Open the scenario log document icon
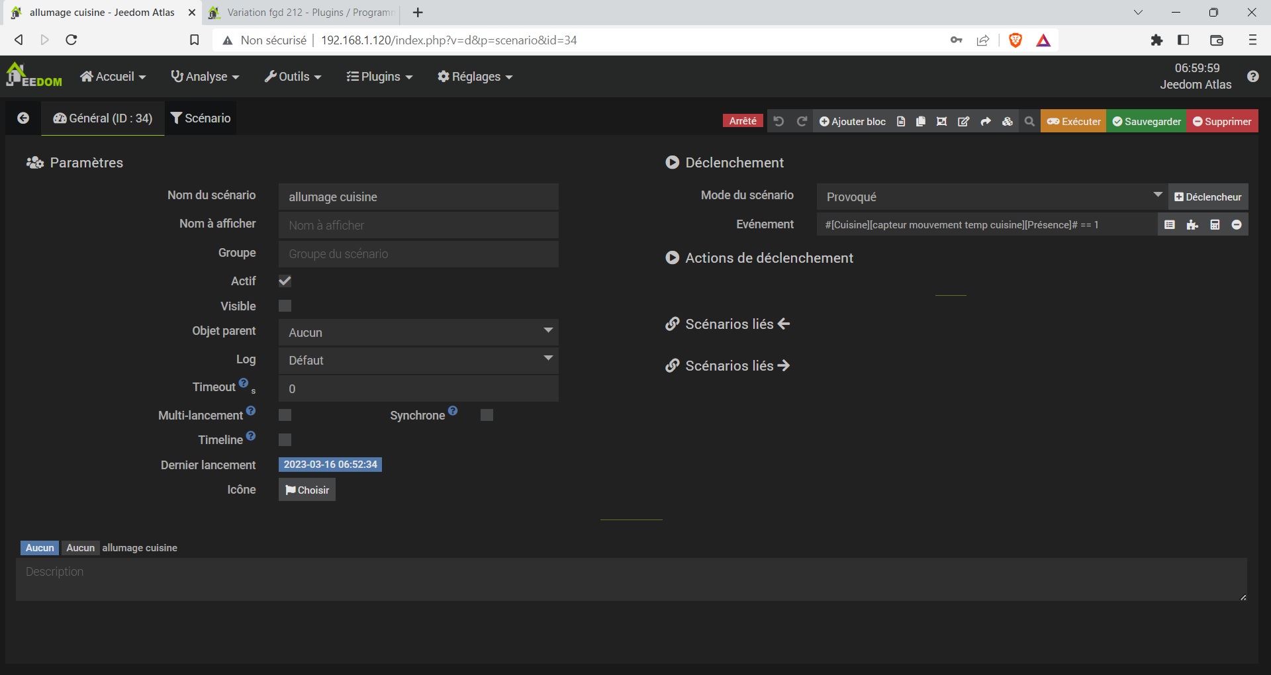 (900, 122)
